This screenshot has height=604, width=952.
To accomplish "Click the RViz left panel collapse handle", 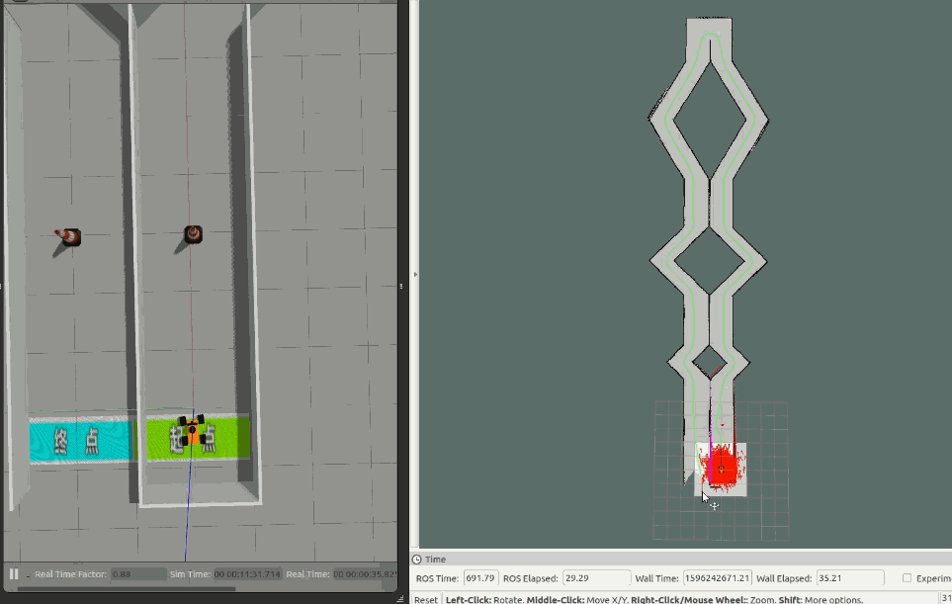I will tap(415, 275).
